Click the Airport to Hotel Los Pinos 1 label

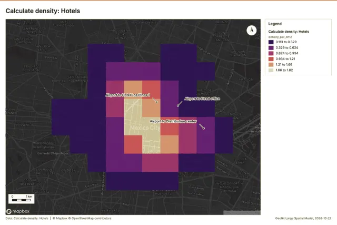(x=127, y=95)
